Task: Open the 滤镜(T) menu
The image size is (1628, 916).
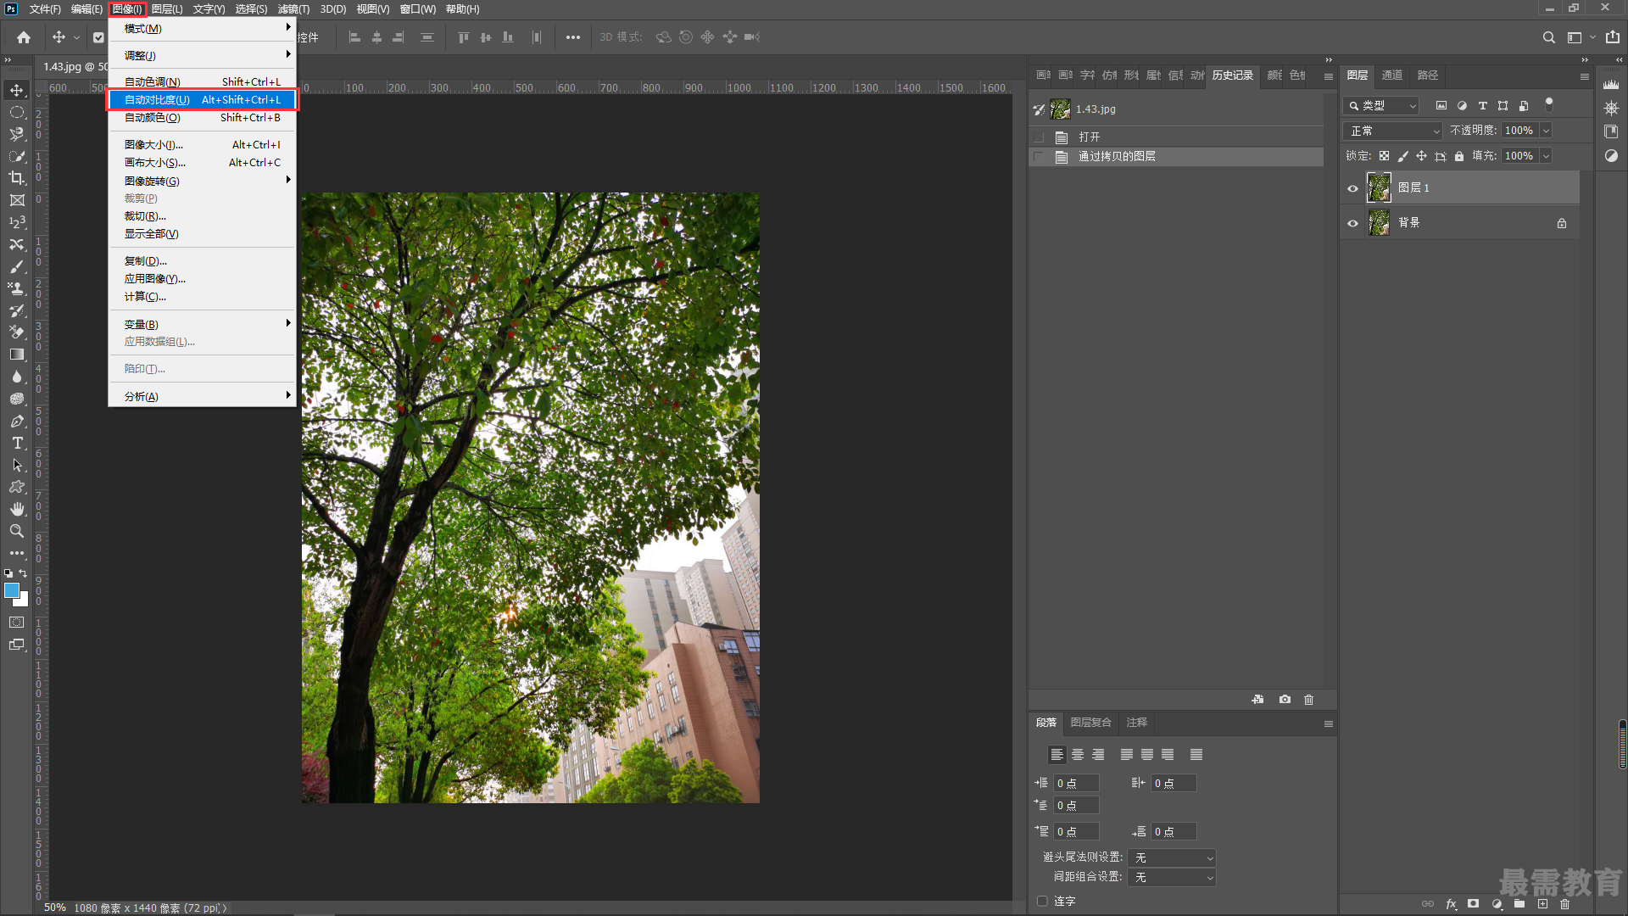Action: (293, 9)
